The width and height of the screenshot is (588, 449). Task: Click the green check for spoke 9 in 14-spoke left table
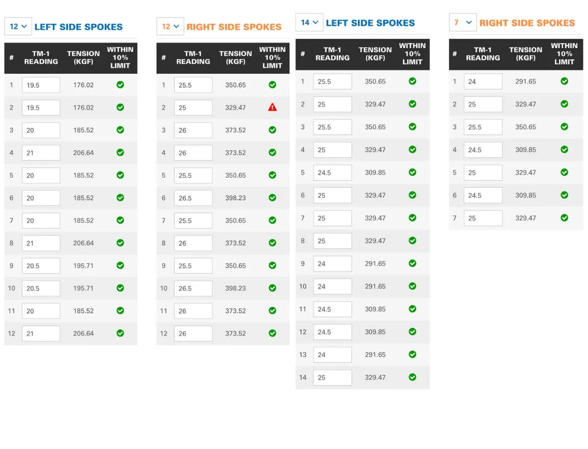[412, 264]
